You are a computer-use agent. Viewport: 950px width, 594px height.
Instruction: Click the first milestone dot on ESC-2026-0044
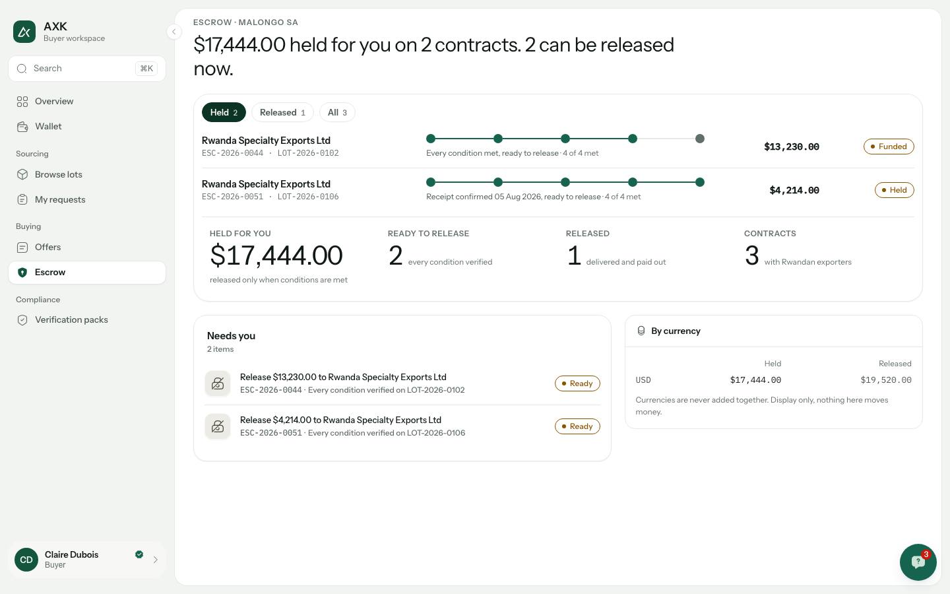(x=431, y=139)
